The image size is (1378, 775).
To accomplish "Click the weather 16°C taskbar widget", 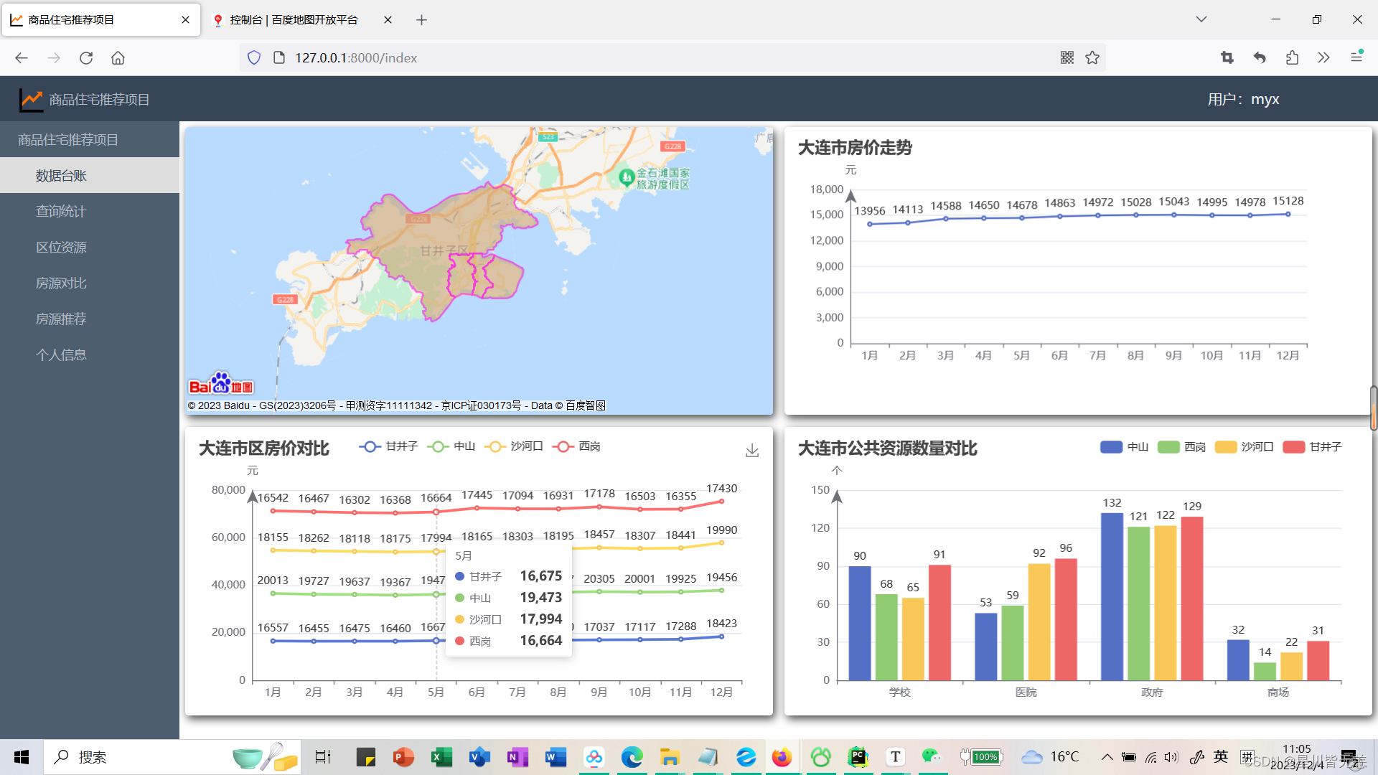I will [1050, 757].
